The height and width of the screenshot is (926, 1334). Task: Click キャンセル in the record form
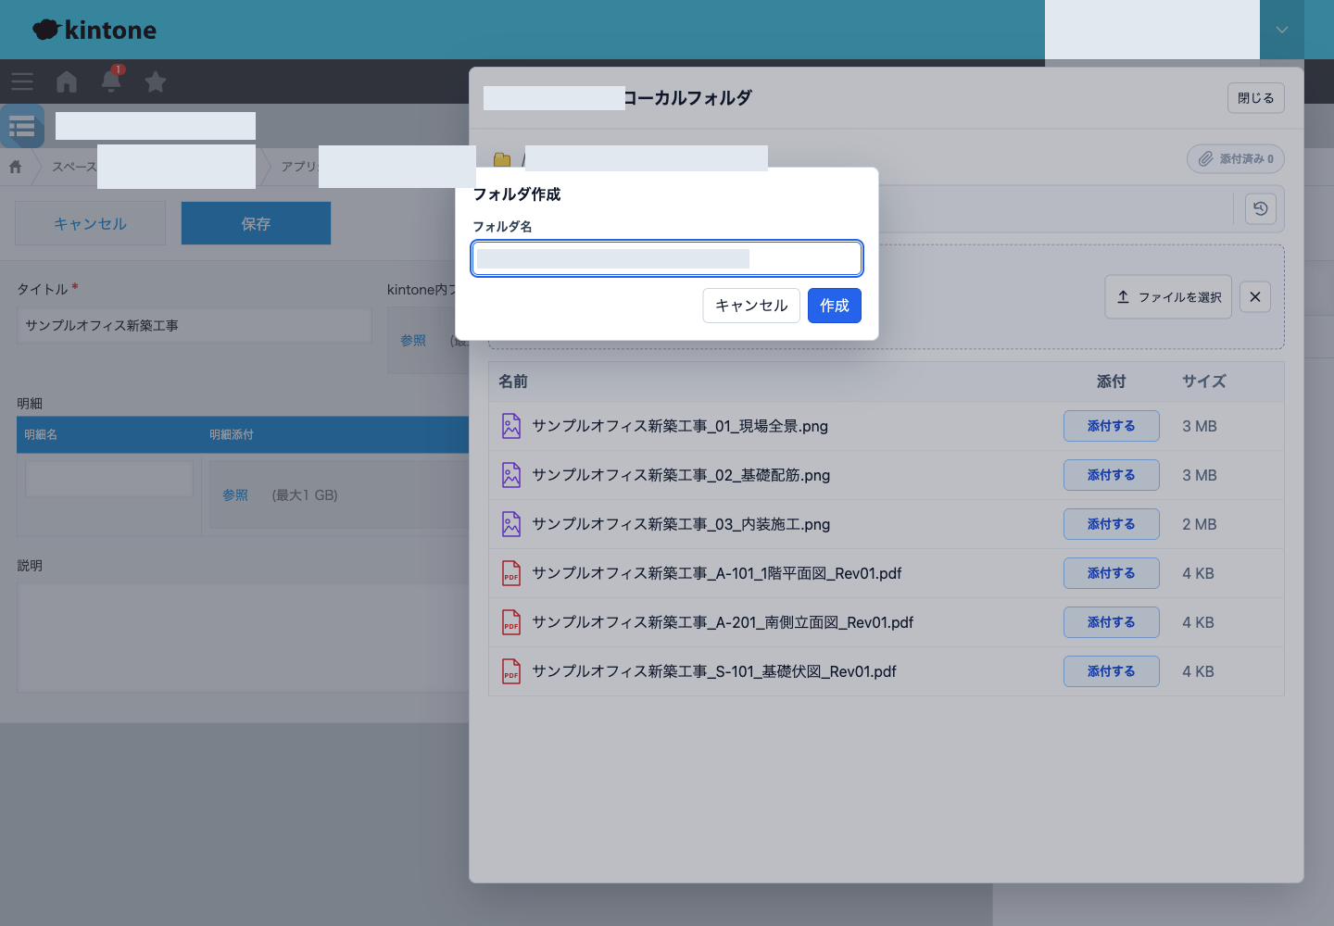coord(90,223)
